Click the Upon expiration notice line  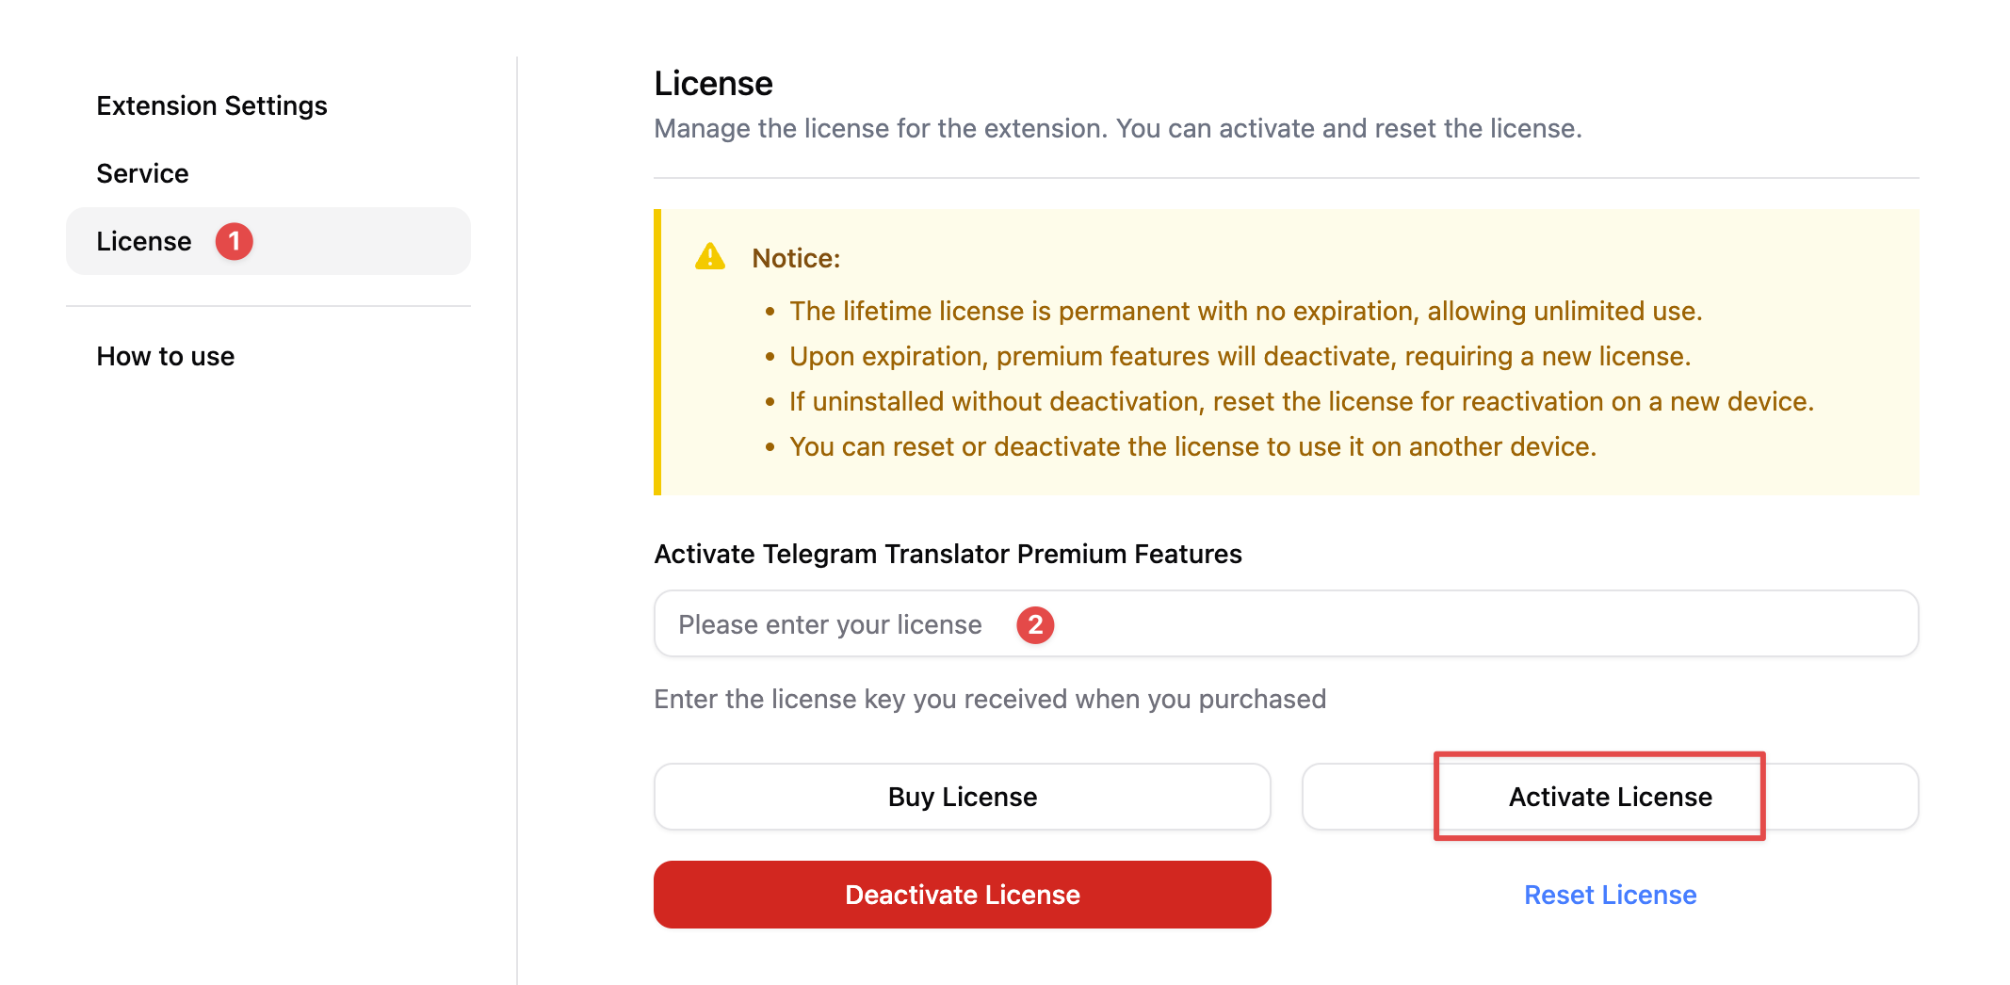pyautogui.click(x=1240, y=356)
